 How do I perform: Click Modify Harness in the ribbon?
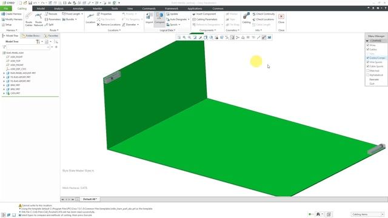click(x=12, y=19)
